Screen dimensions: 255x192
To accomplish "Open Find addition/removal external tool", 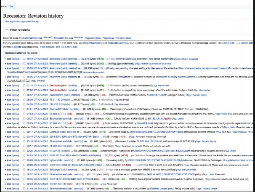I will [31, 38].
